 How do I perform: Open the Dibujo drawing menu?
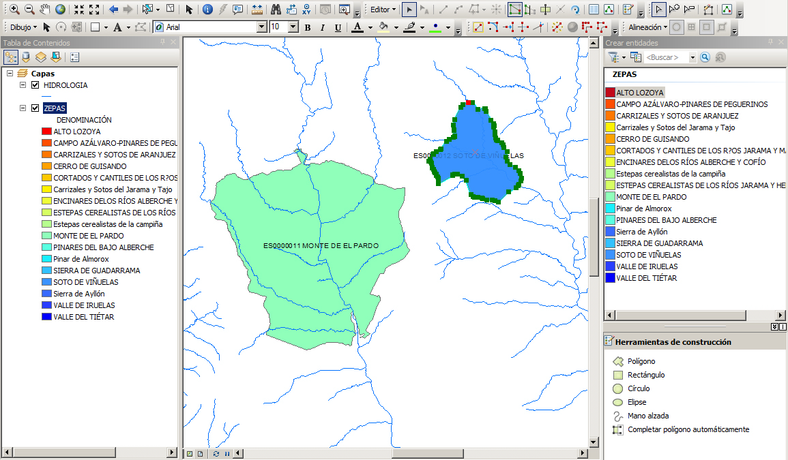point(24,27)
